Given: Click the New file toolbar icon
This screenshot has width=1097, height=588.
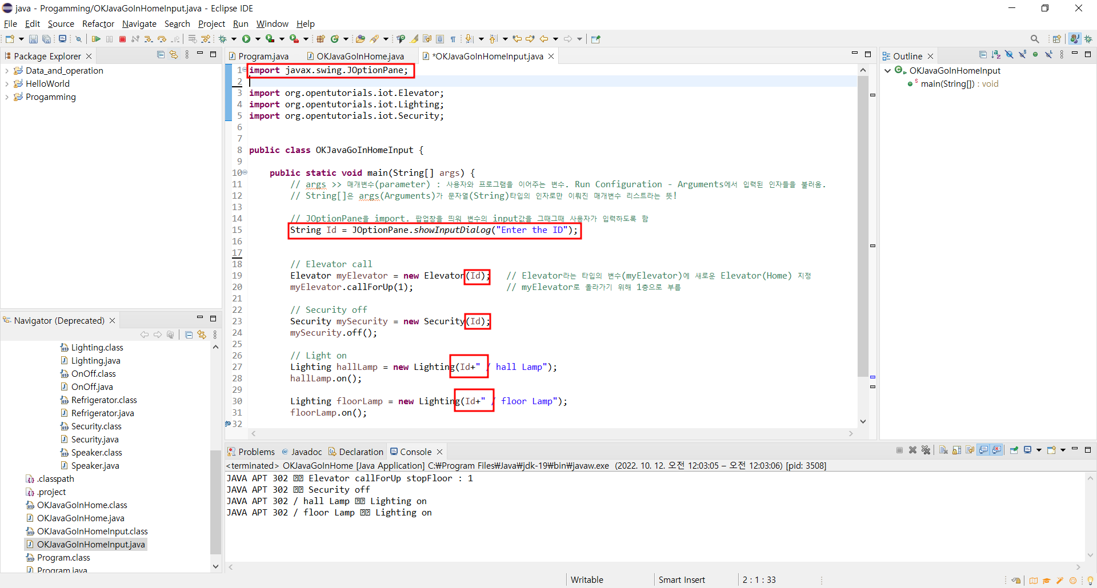Looking at the screenshot, I should 10,39.
